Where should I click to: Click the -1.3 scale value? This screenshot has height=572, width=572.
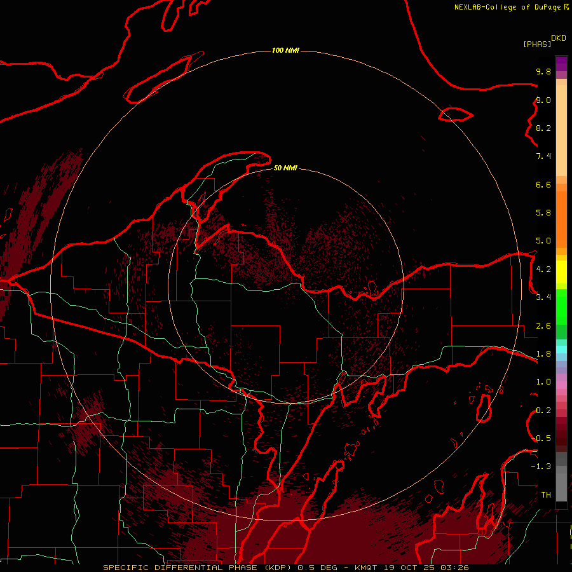pos(541,466)
